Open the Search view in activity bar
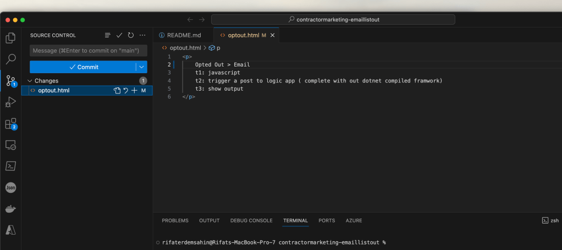The width and height of the screenshot is (562, 250). 11,59
